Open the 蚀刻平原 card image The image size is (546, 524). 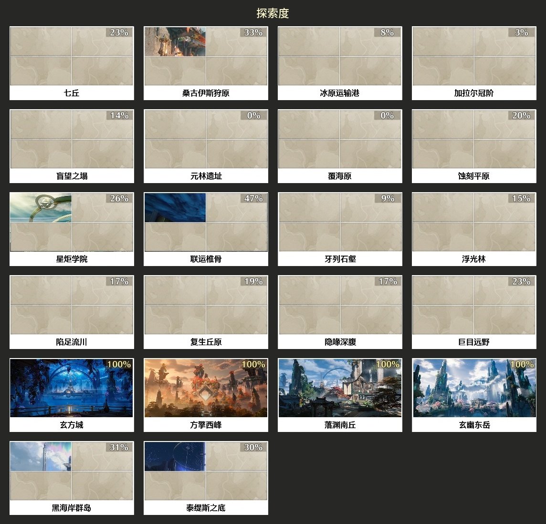(x=474, y=139)
